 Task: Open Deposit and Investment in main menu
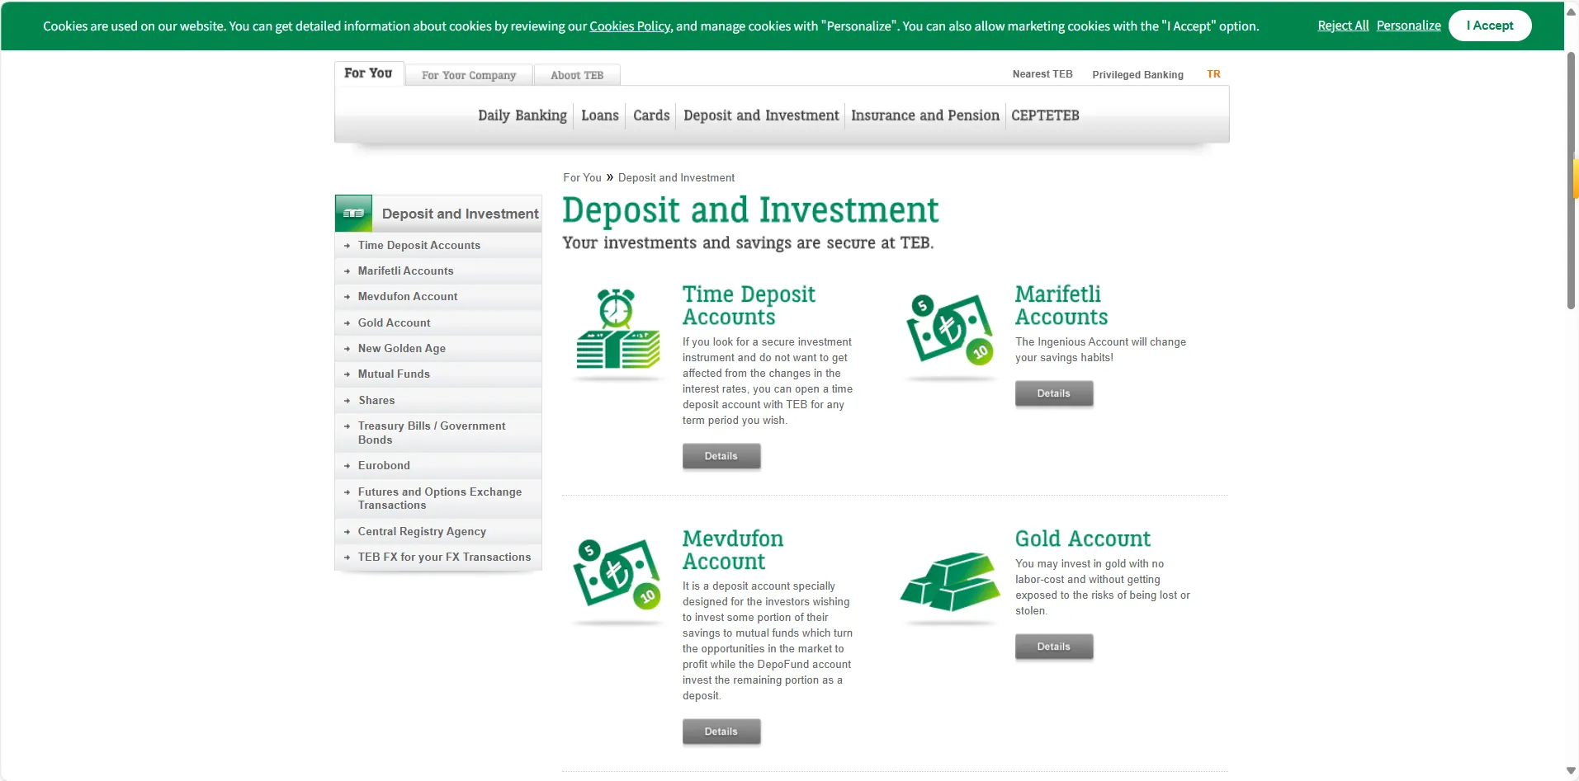click(x=761, y=115)
